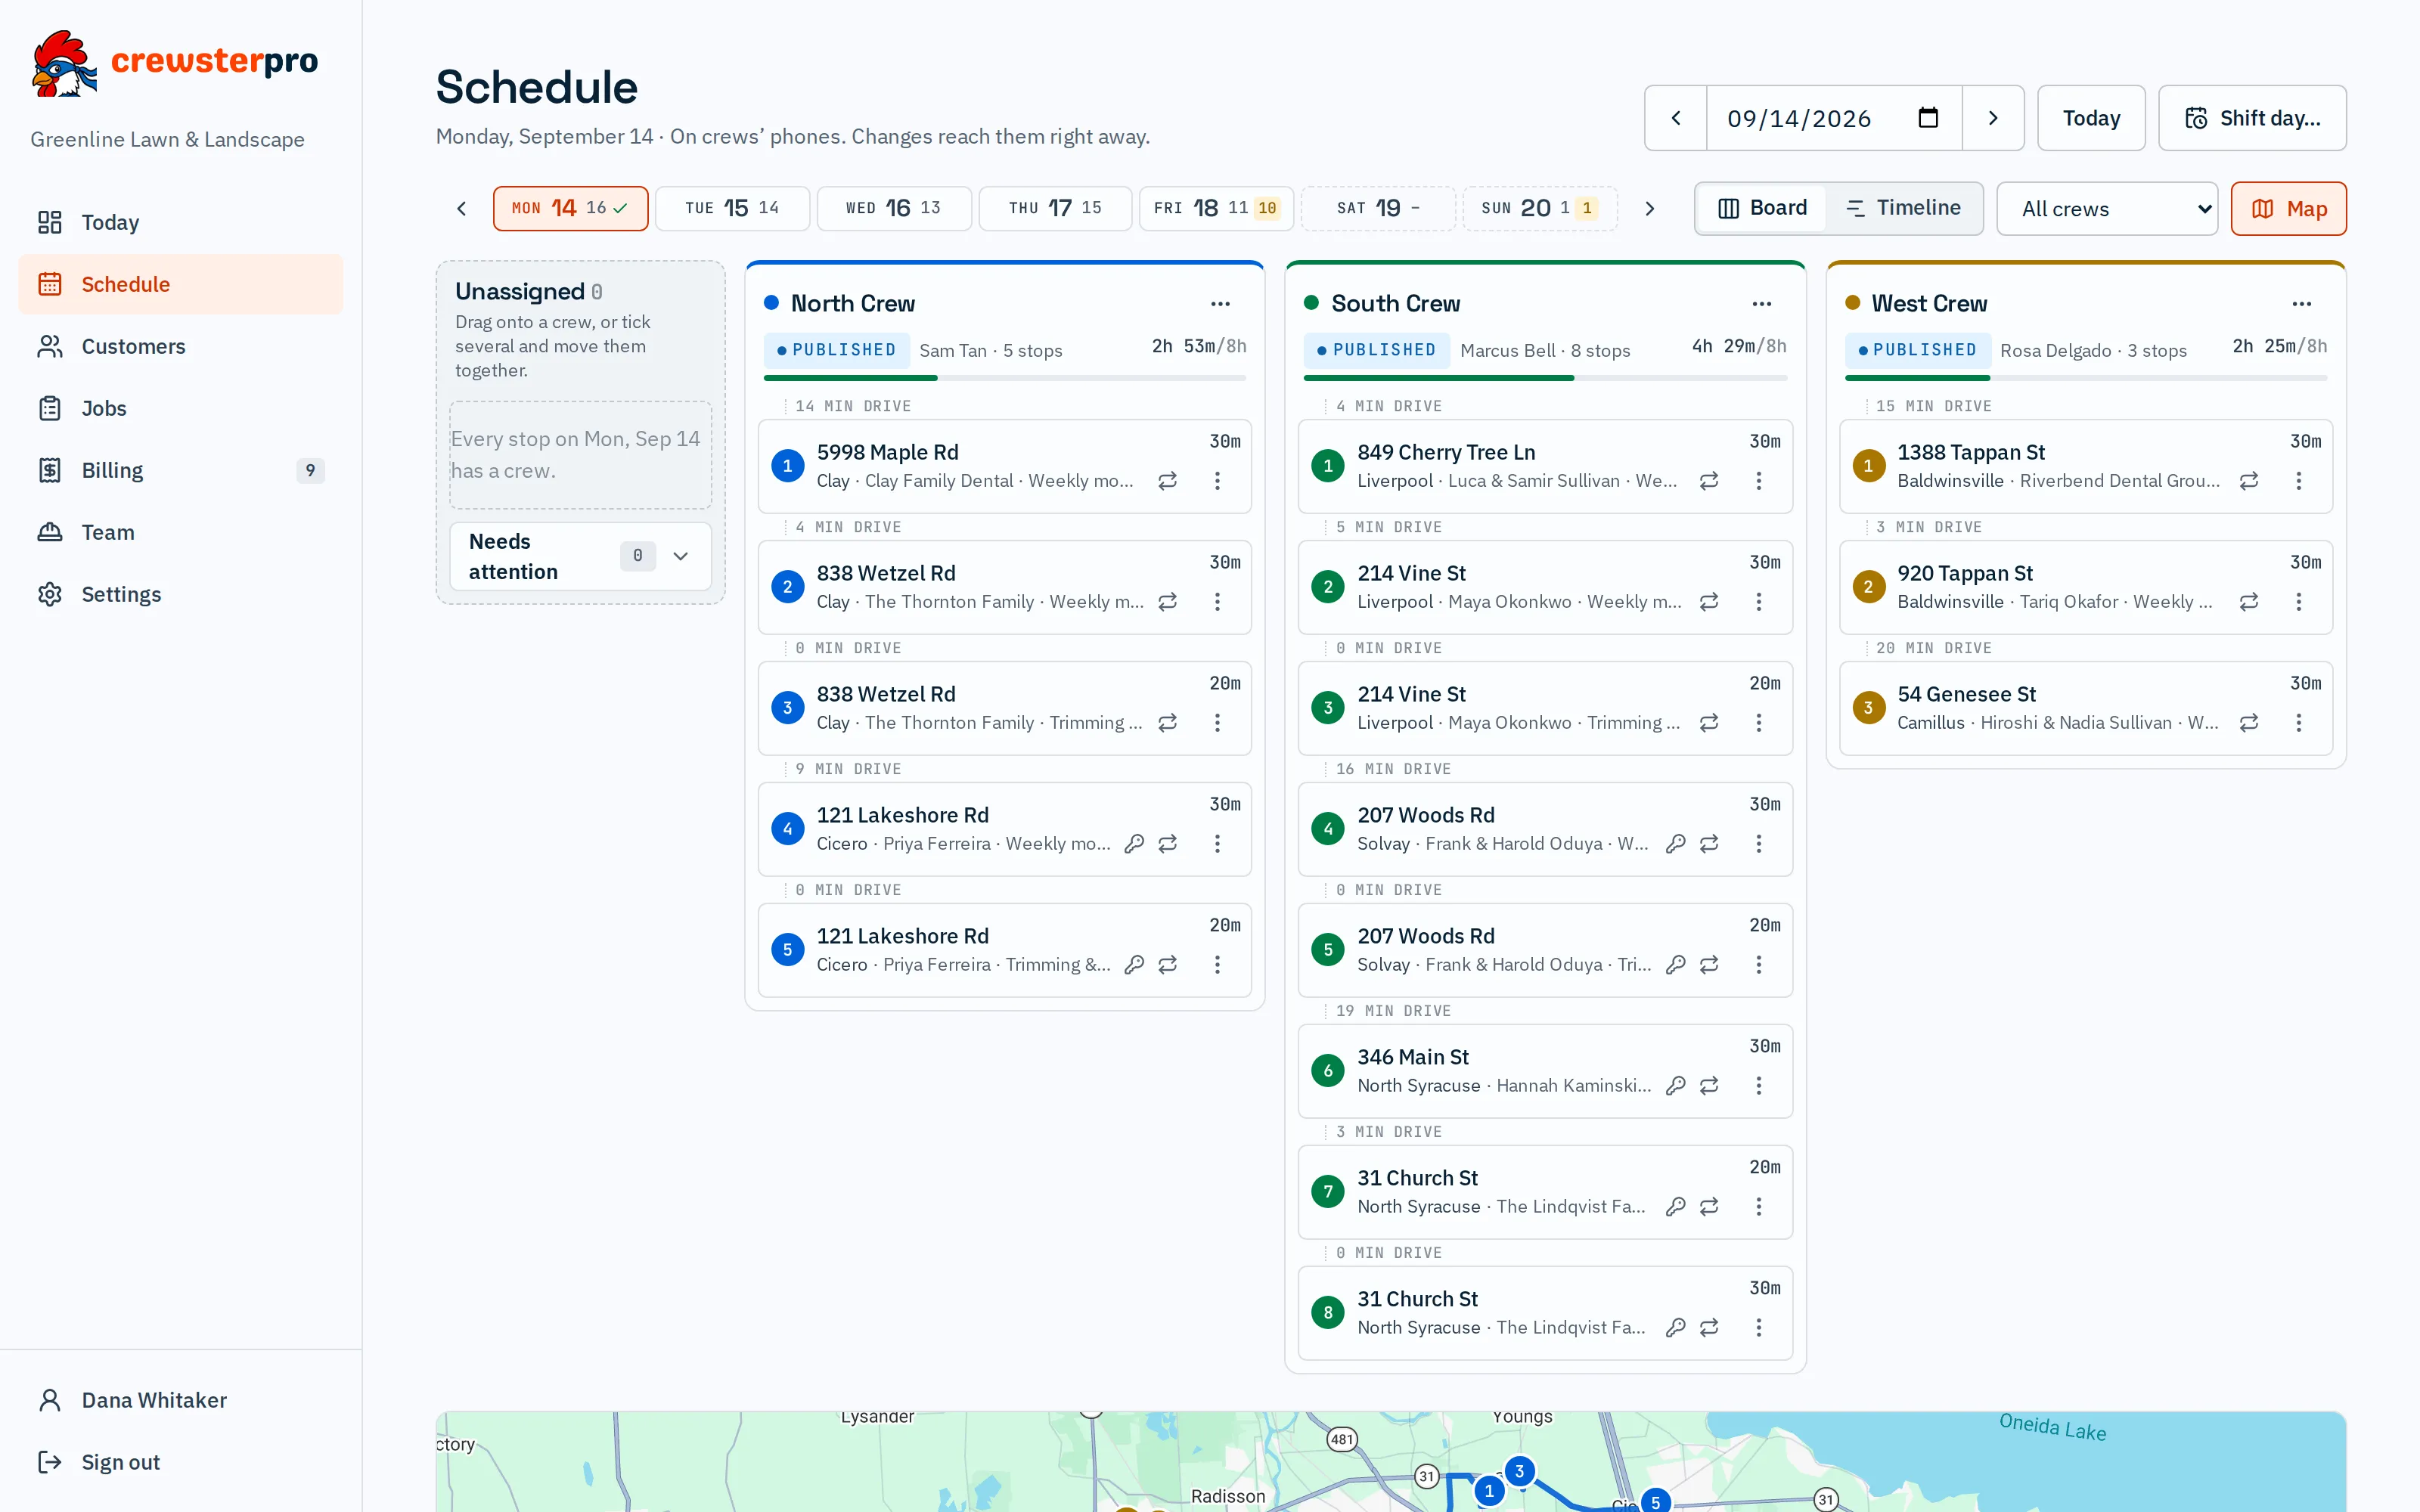This screenshot has width=2420, height=1512.
Task: Click the recurring icon on 5998 Maple Rd
Action: pos(1167,481)
